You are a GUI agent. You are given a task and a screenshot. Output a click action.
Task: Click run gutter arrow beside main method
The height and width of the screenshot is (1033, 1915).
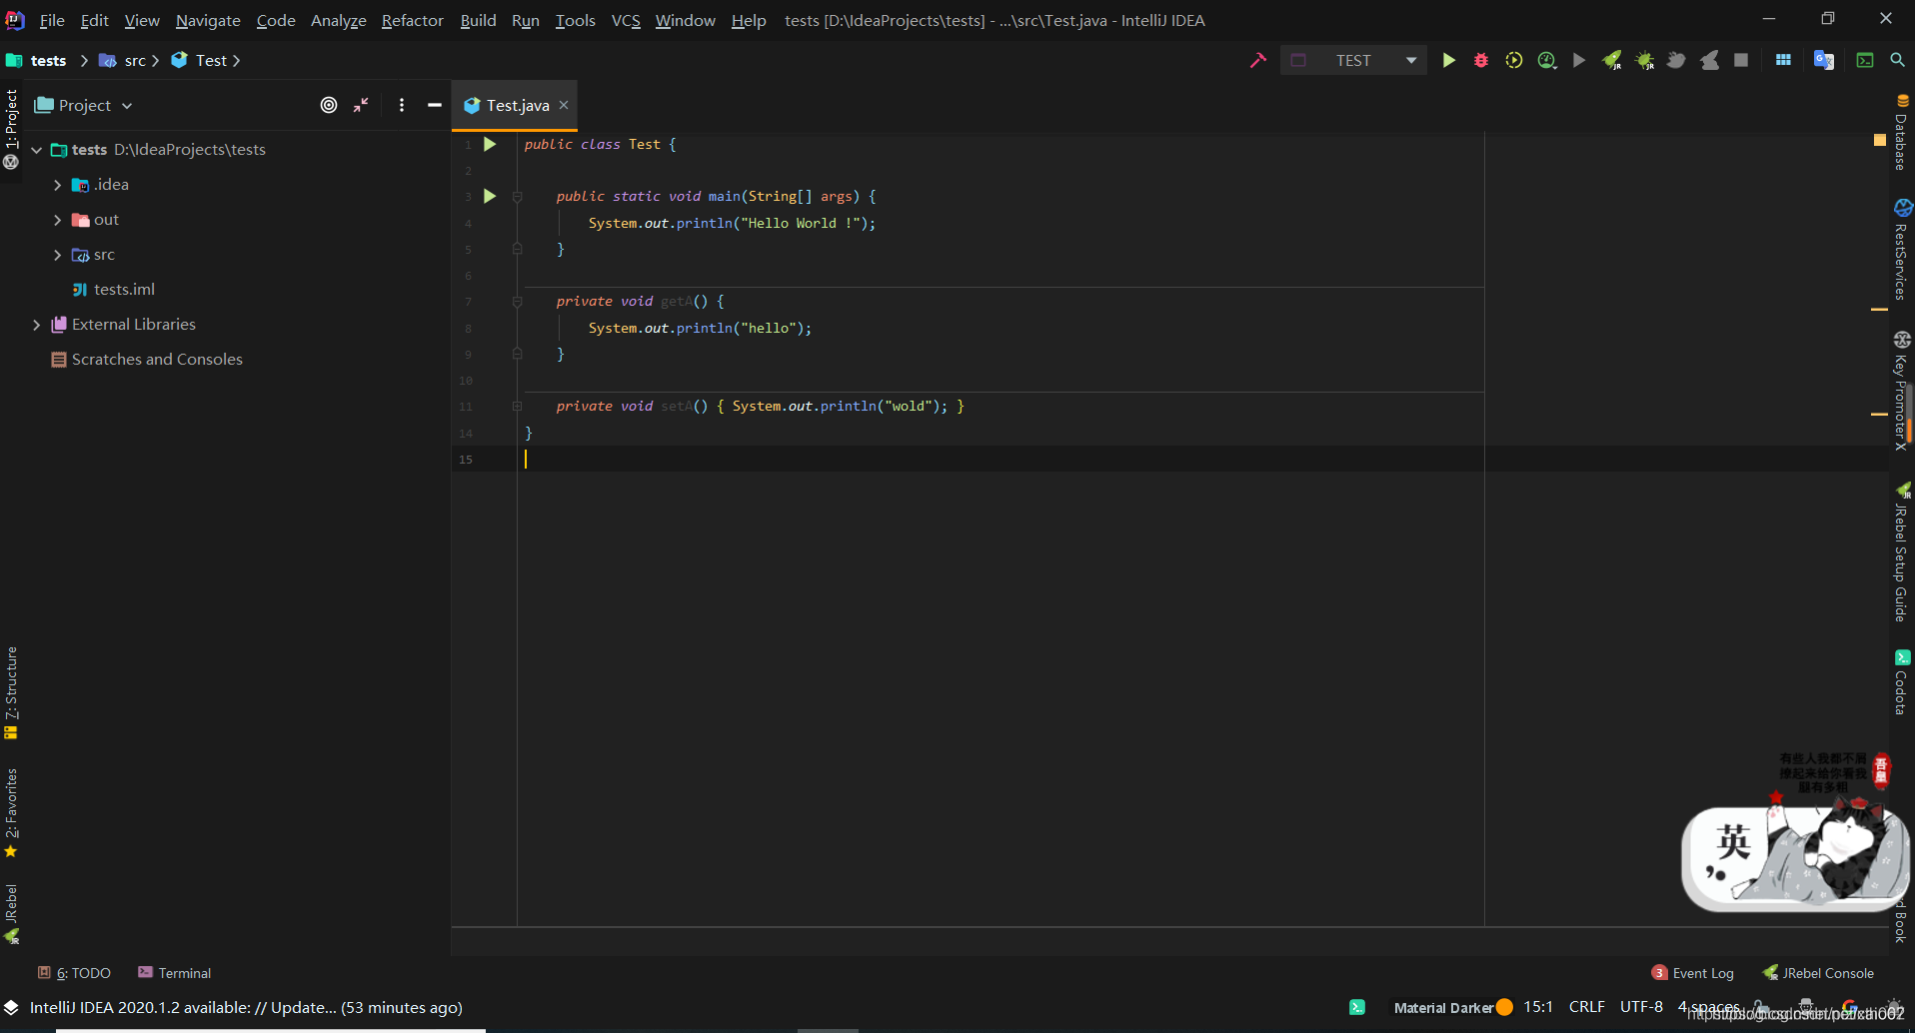point(490,196)
